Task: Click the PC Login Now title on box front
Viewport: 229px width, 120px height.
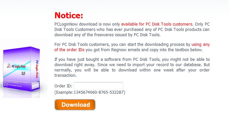Action: pos(18,66)
